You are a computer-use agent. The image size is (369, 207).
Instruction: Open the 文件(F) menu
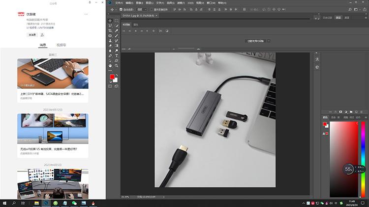(119, 2)
